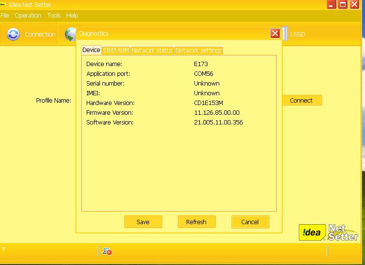Switch to the Network status tab
Image resolution: width=365 pixels, height=265 pixels.
(152, 50)
